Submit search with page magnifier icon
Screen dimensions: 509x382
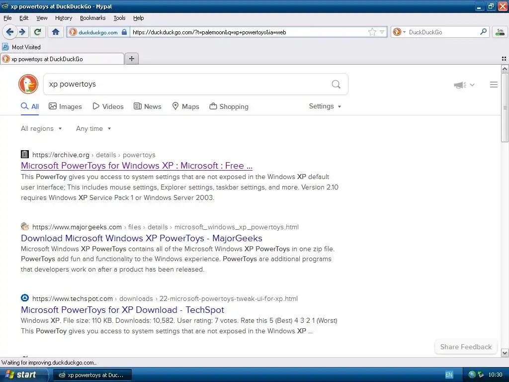336,84
